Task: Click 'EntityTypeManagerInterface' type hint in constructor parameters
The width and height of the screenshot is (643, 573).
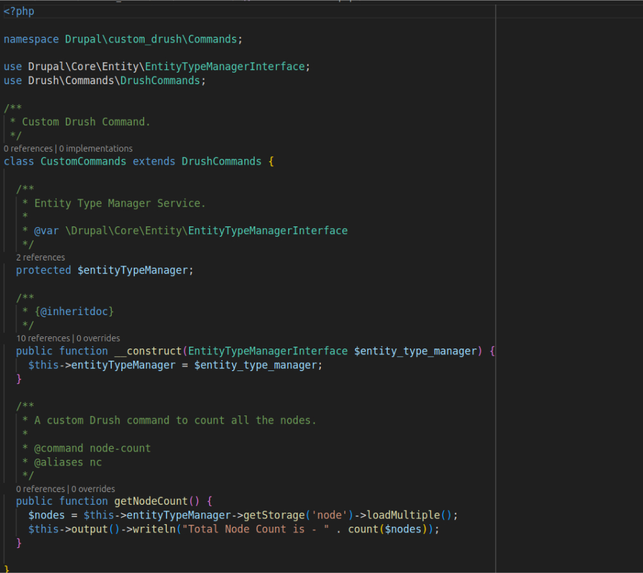Action: [267, 351]
